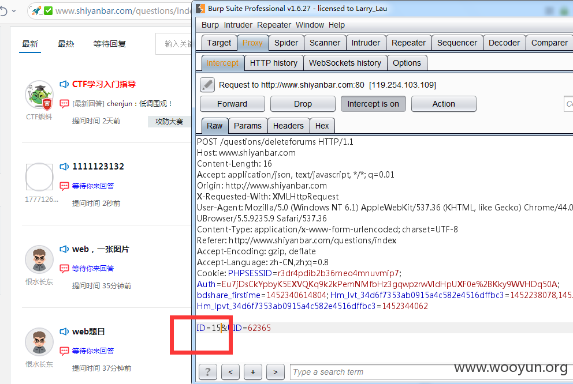Screen dimensions: 573x384
Task: Open the web题目 question link
Action: tap(88, 332)
